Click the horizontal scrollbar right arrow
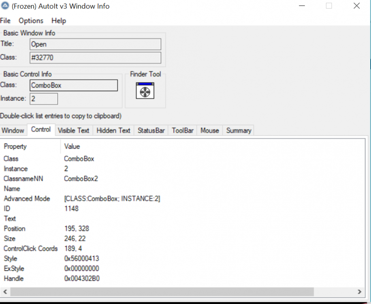 pos(359,292)
